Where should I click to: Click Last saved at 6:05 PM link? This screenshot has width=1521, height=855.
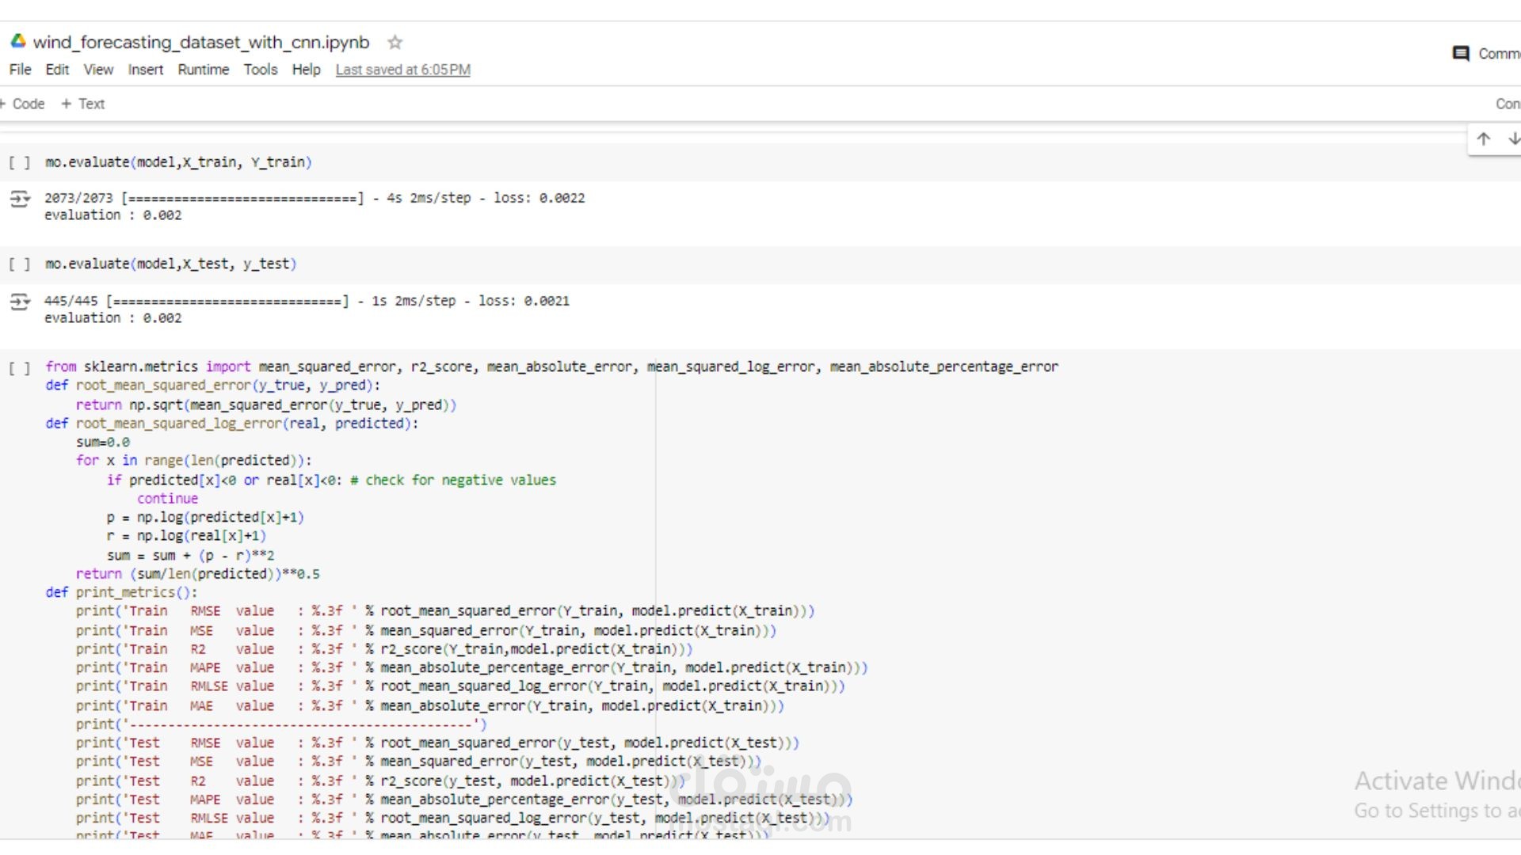(402, 70)
